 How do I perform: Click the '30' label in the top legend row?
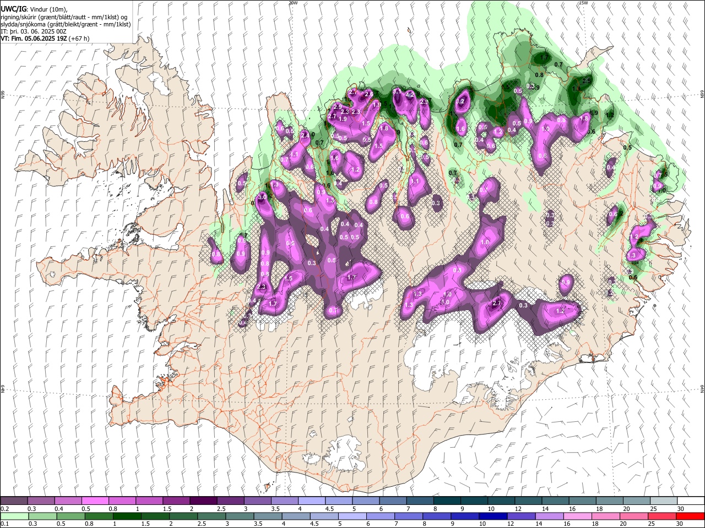pos(681,509)
